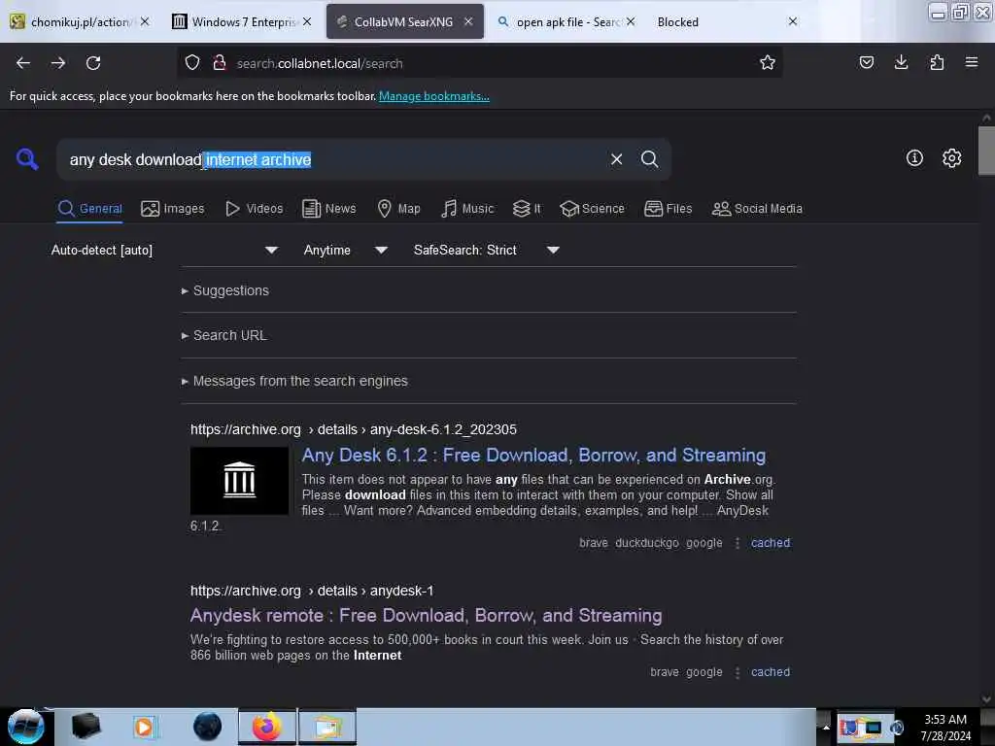Click the any-desk-6.1.2_202305 archive.org URL
The width and height of the screenshot is (995, 746).
354,429
